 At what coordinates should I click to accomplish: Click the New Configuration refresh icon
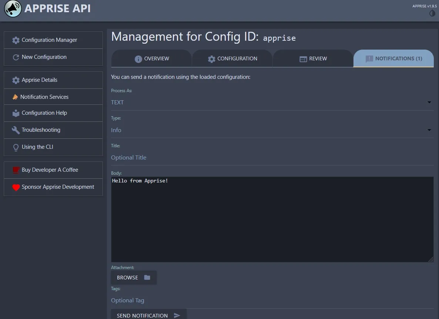[x=16, y=57]
